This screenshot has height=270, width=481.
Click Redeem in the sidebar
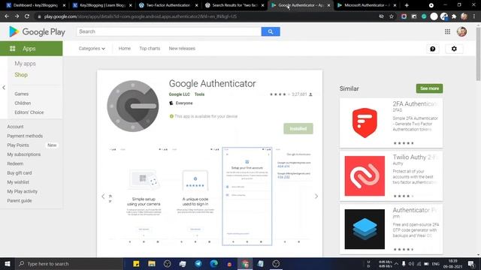[x=15, y=163]
